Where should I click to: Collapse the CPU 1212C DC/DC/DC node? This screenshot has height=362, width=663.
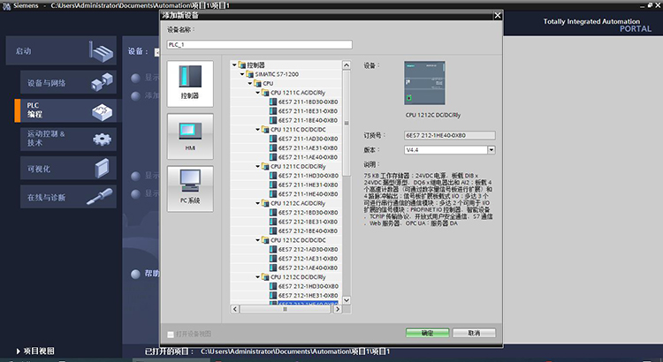click(x=257, y=240)
